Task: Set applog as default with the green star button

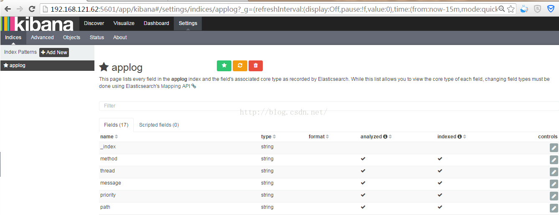Action: click(224, 65)
